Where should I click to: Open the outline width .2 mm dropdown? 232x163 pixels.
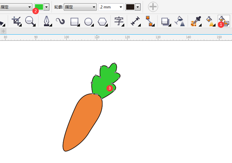point(121,7)
